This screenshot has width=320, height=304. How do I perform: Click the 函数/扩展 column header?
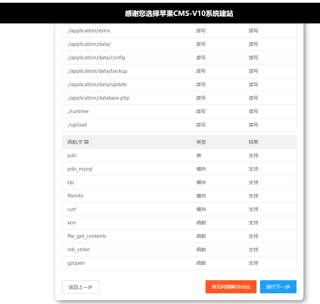pos(78,142)
